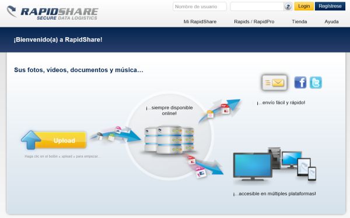Screen dimensions: 350x218
Task: Click '¡...siempre disponible online!' text
Action: pyautogui.click(x=169, y=110)
